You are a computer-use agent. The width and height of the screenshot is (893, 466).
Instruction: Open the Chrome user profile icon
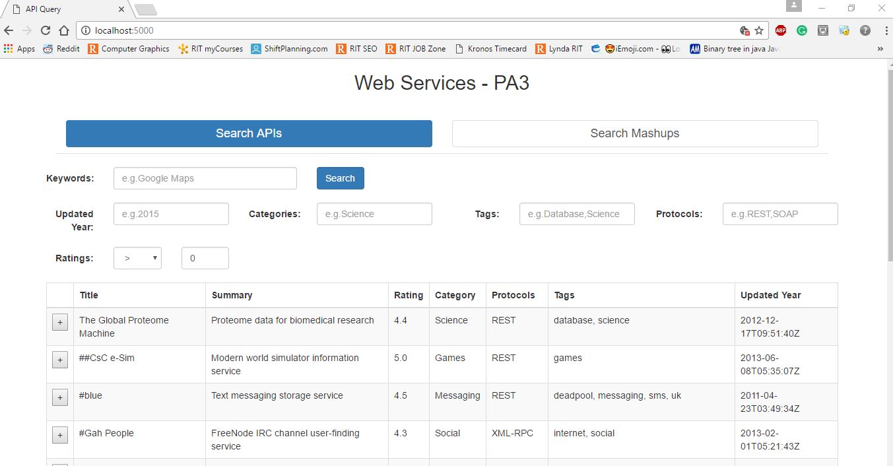794,6
